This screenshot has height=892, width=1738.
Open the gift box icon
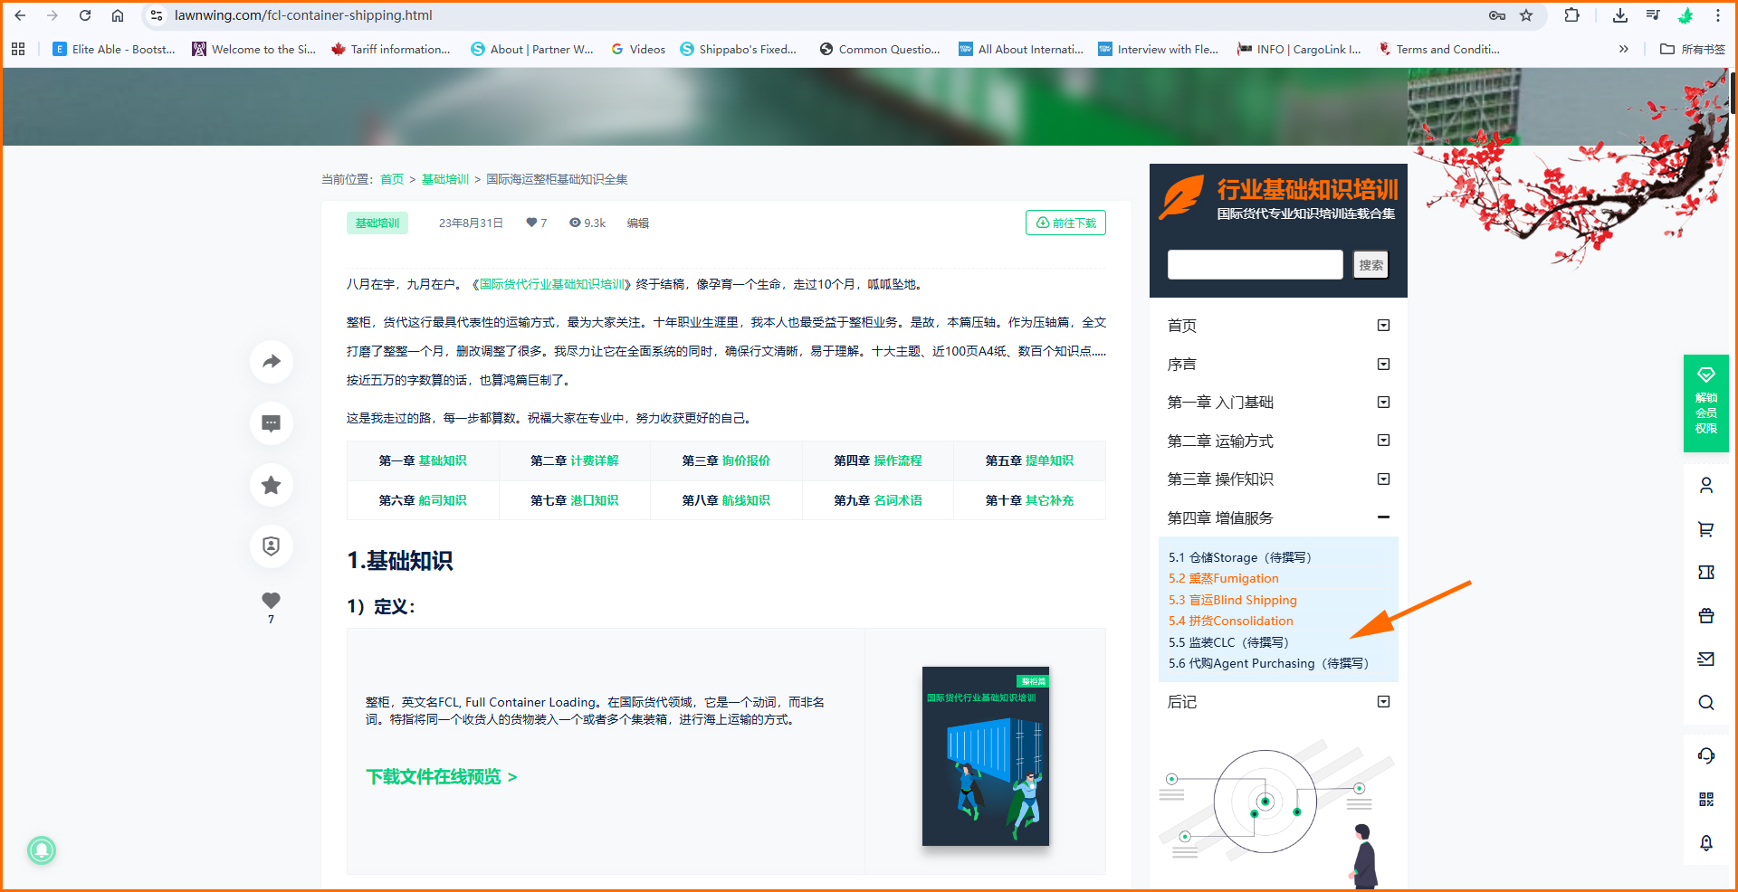1706,615
